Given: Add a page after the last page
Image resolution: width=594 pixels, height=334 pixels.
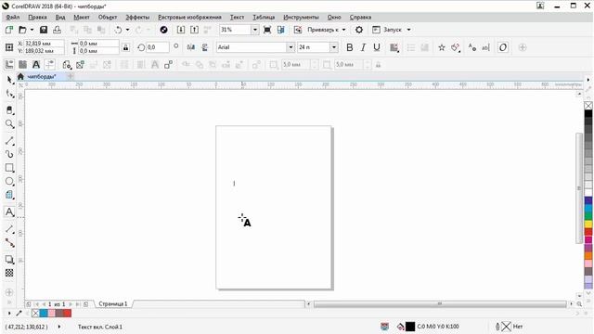Looking at the screenshot, I should click(86, 304).
